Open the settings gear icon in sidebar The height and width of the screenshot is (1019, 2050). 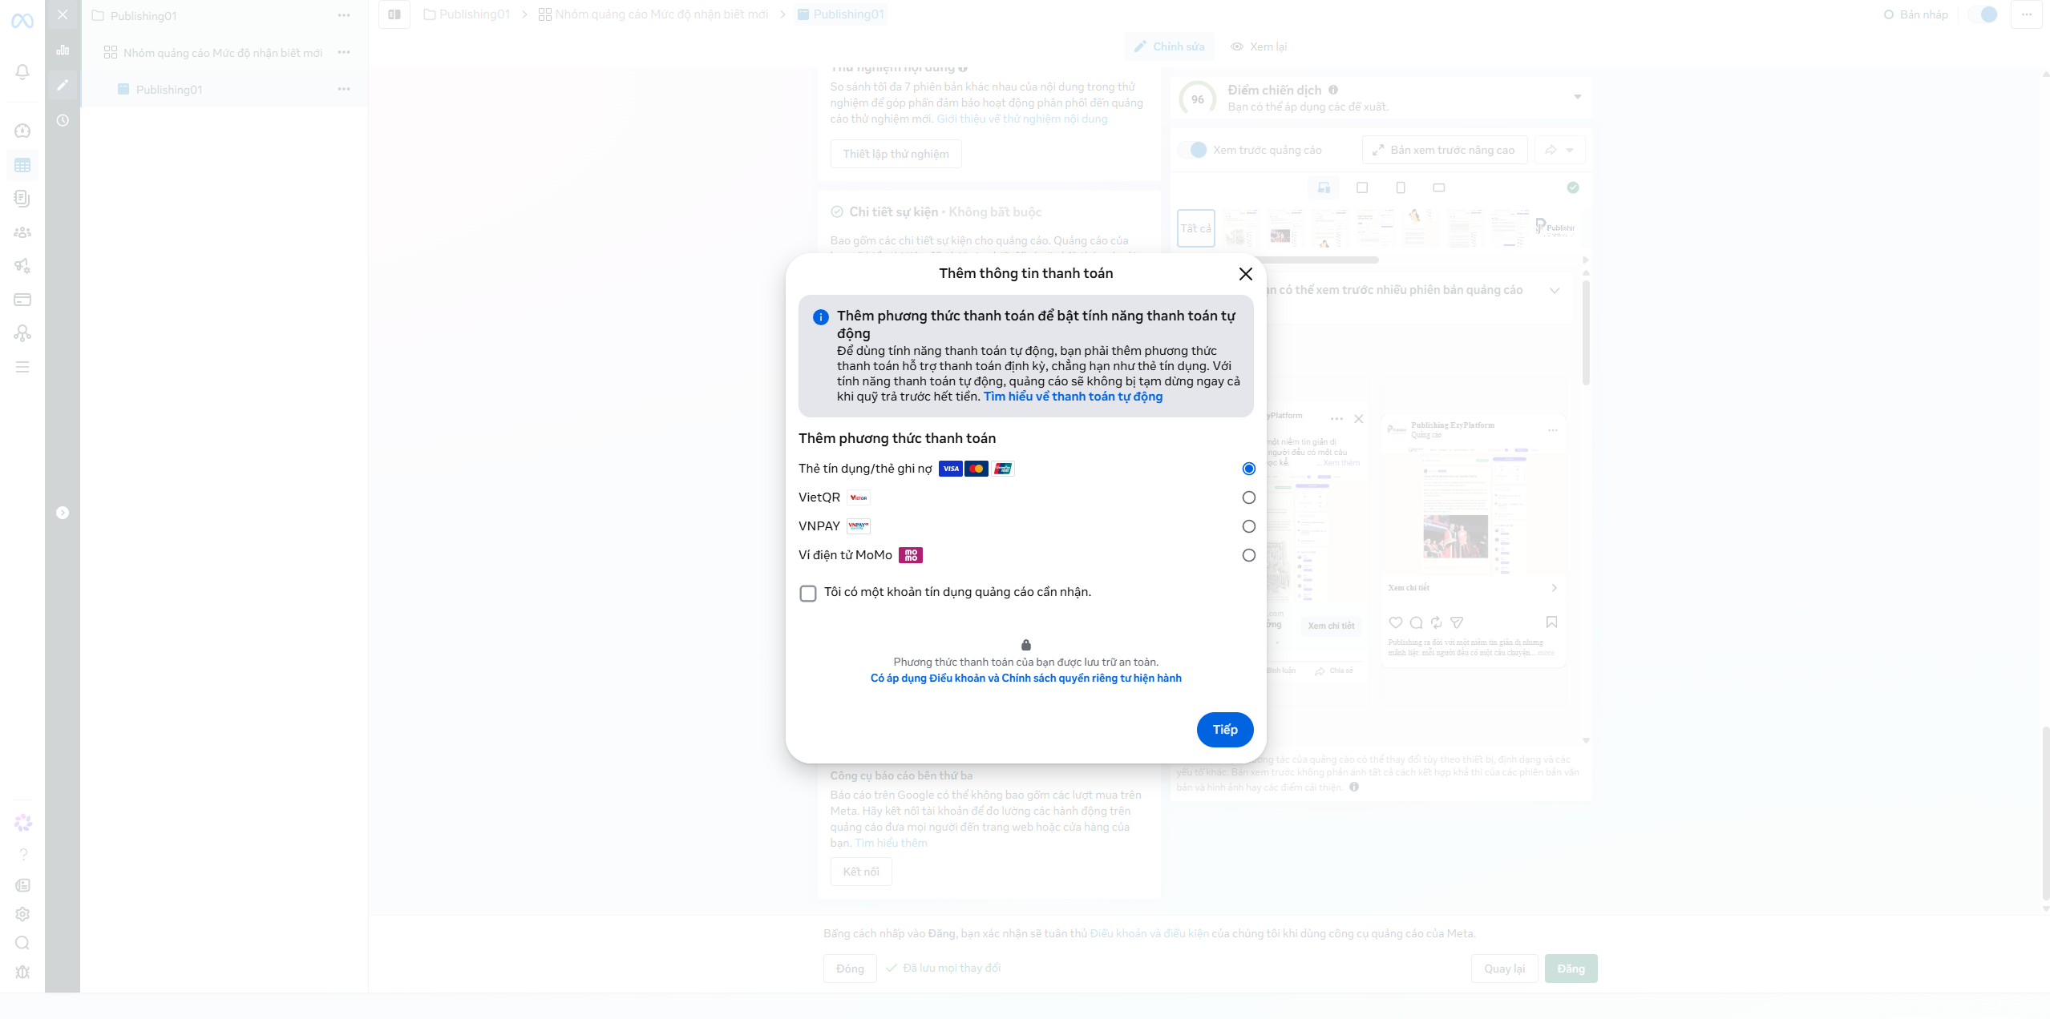(x=22, y=914)
